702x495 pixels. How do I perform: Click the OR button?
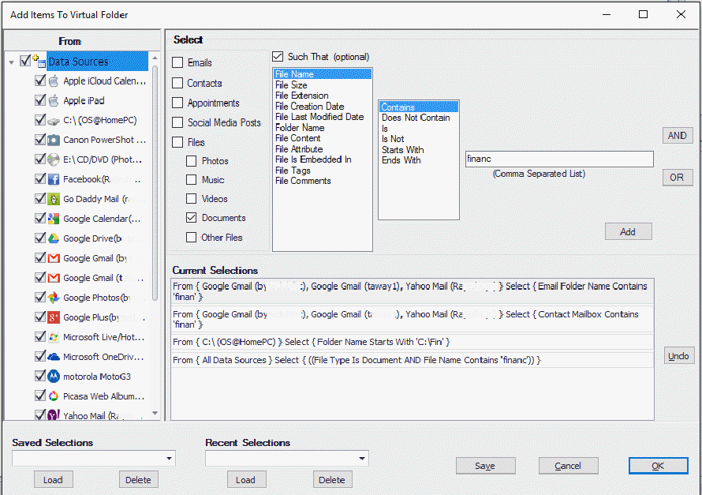tap(678, 178)
